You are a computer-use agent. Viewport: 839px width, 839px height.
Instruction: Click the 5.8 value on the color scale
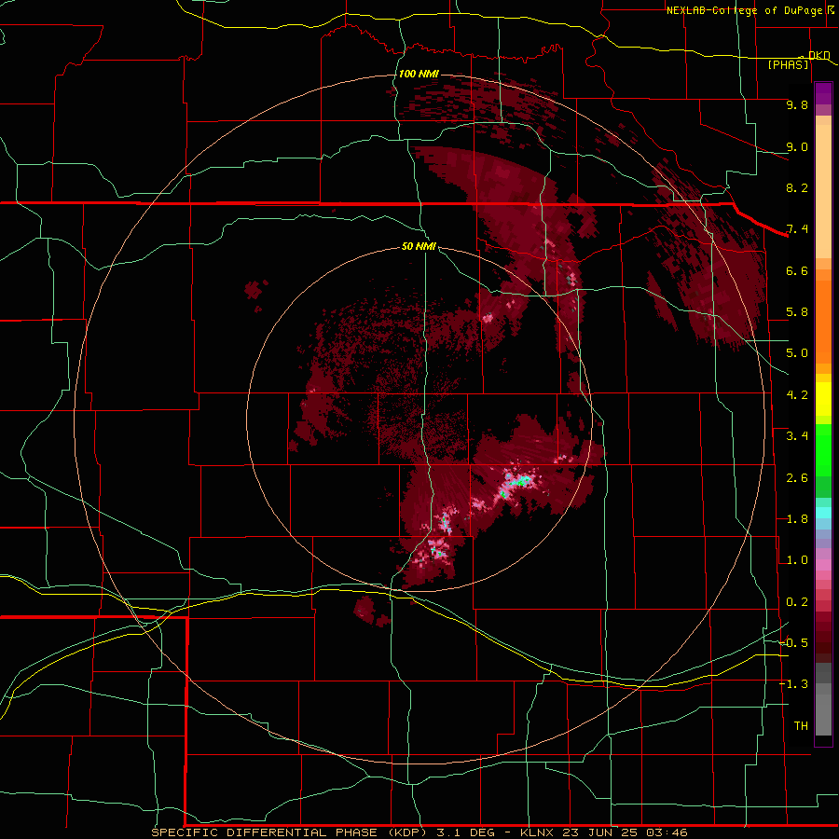(x=797, y=312)
